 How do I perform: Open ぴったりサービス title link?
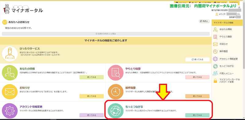(x=30, y=49)
